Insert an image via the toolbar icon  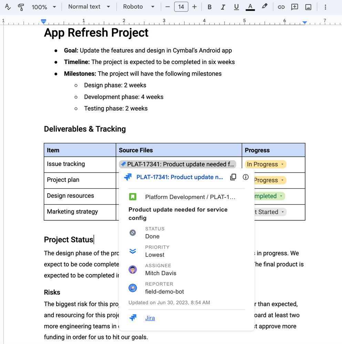pyautogui.click(x=308, y=7)
